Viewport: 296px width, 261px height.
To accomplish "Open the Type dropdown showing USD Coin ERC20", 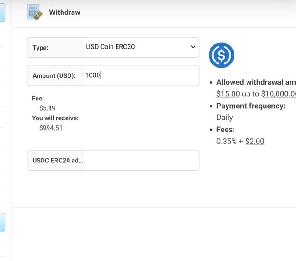I will (139, 47).
